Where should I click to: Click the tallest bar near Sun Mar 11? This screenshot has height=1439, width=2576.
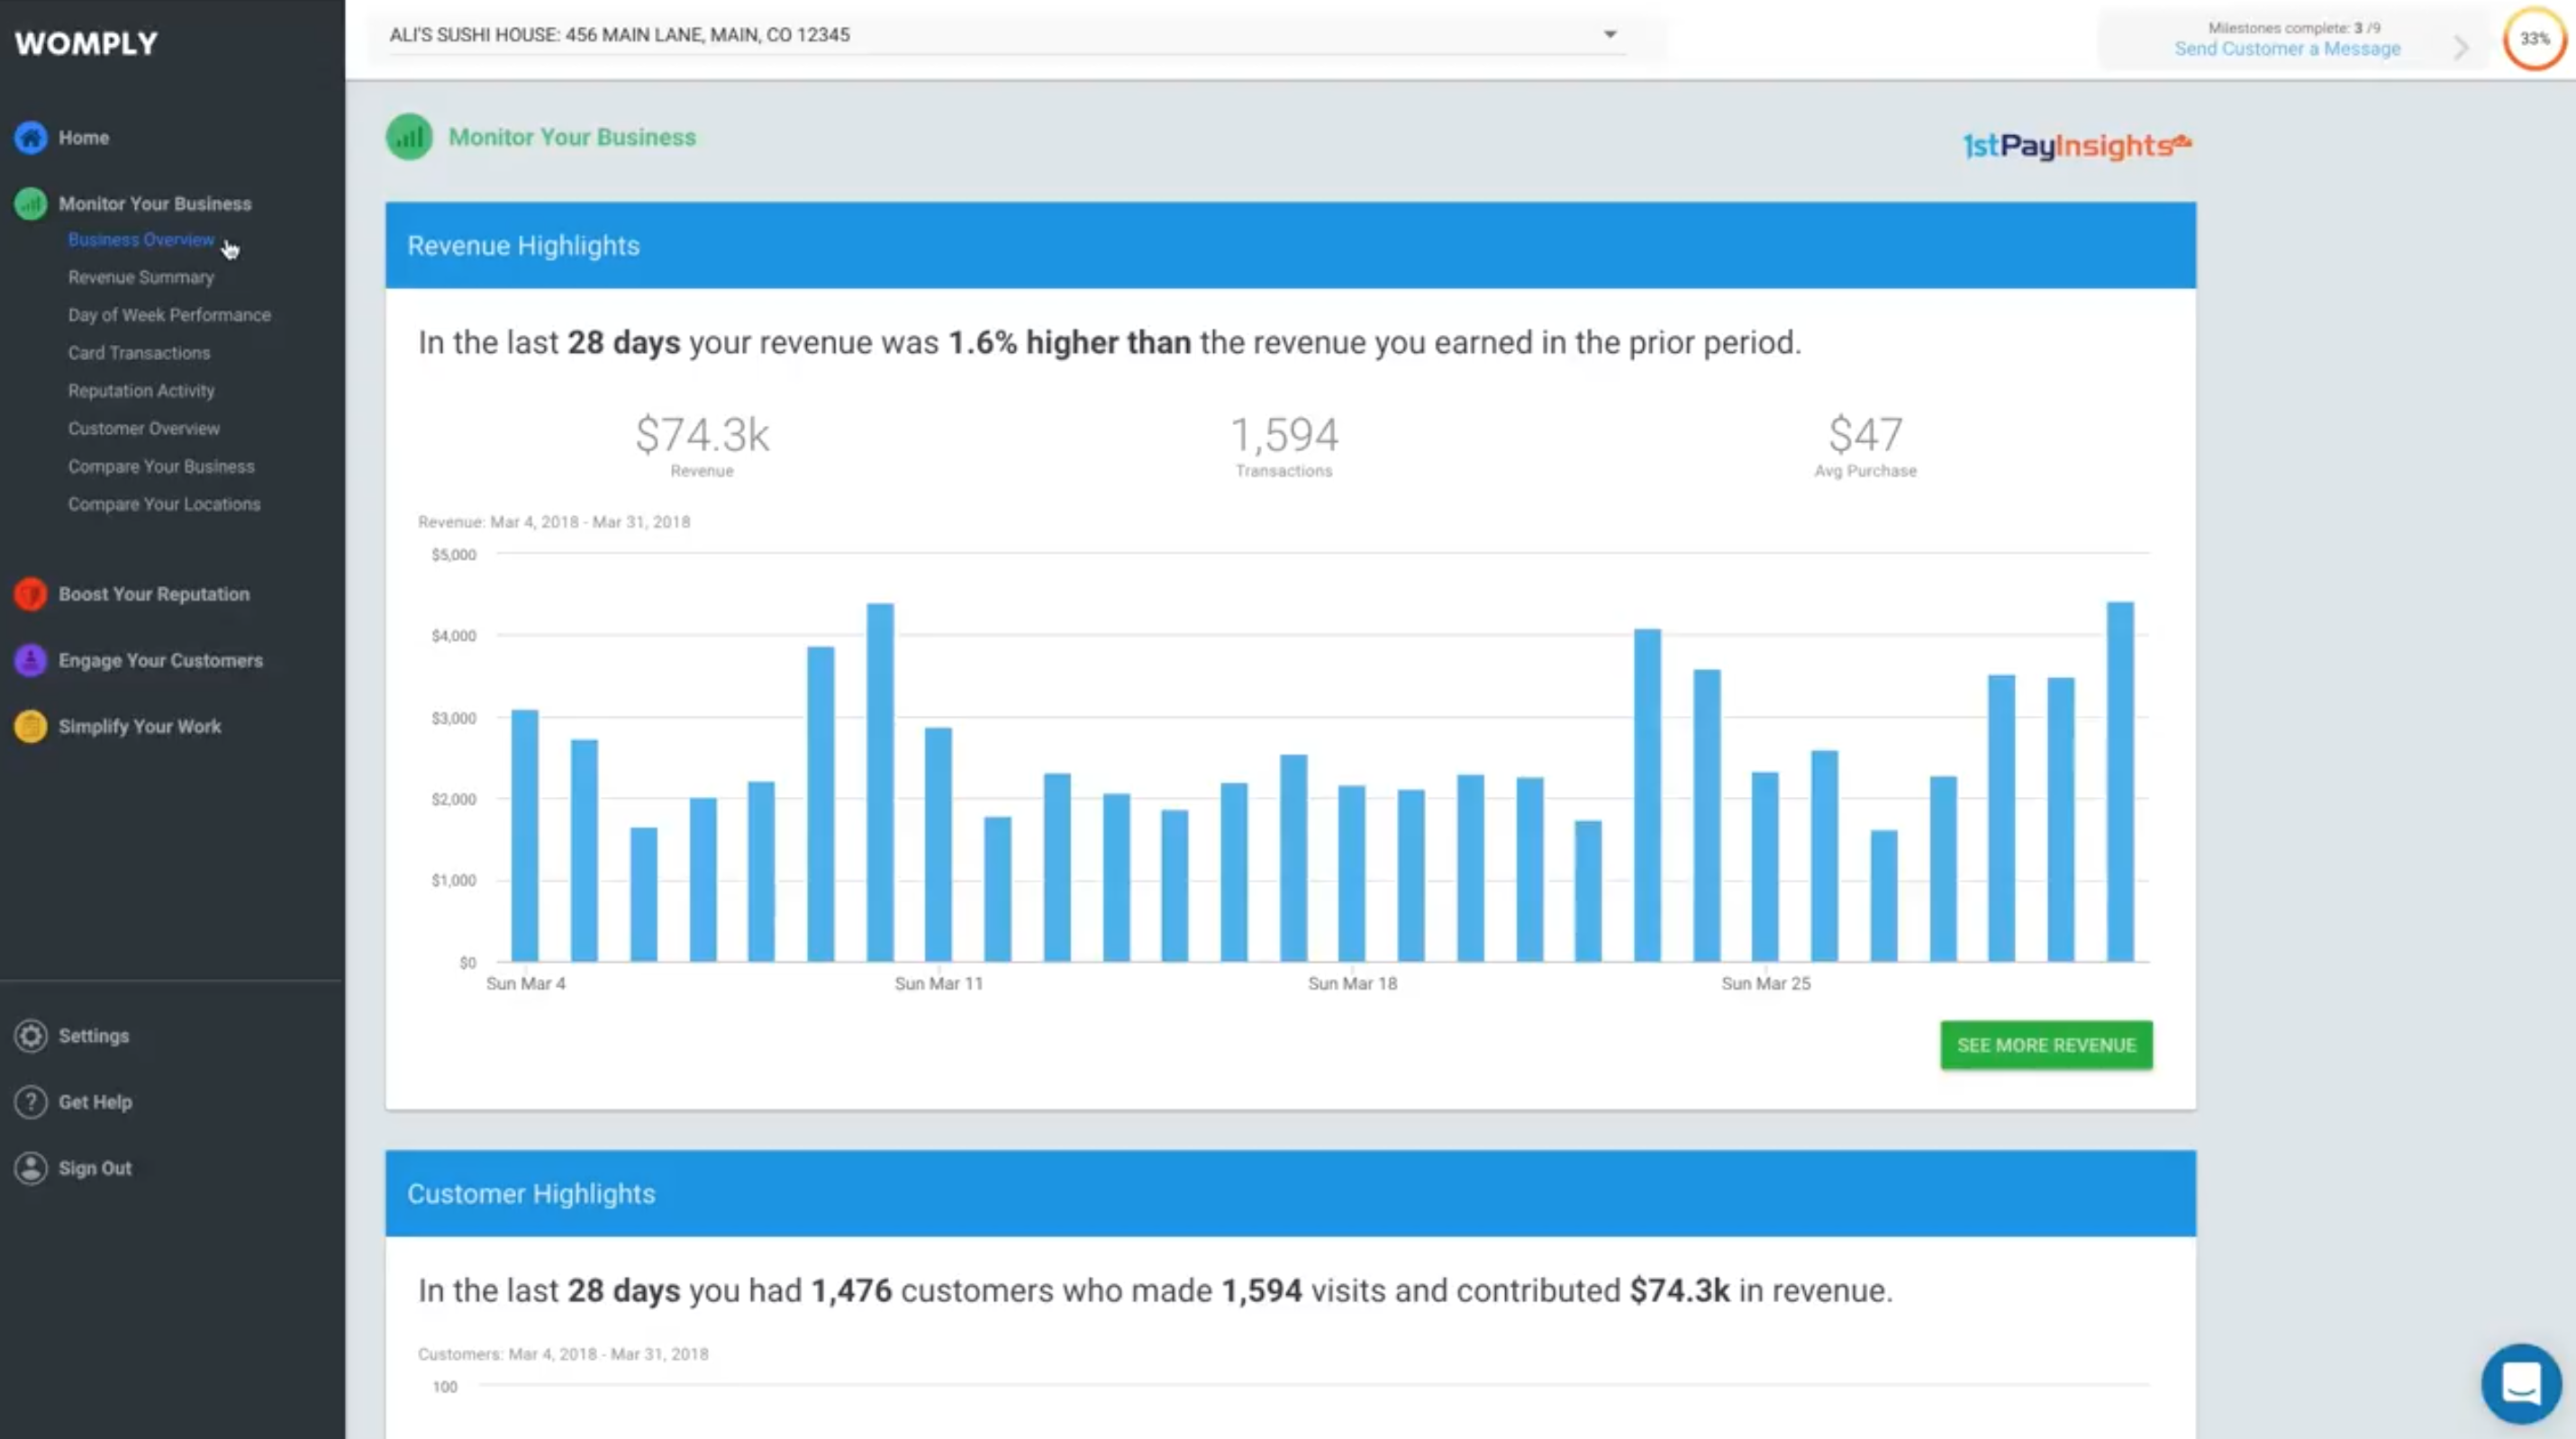(880, 782)
